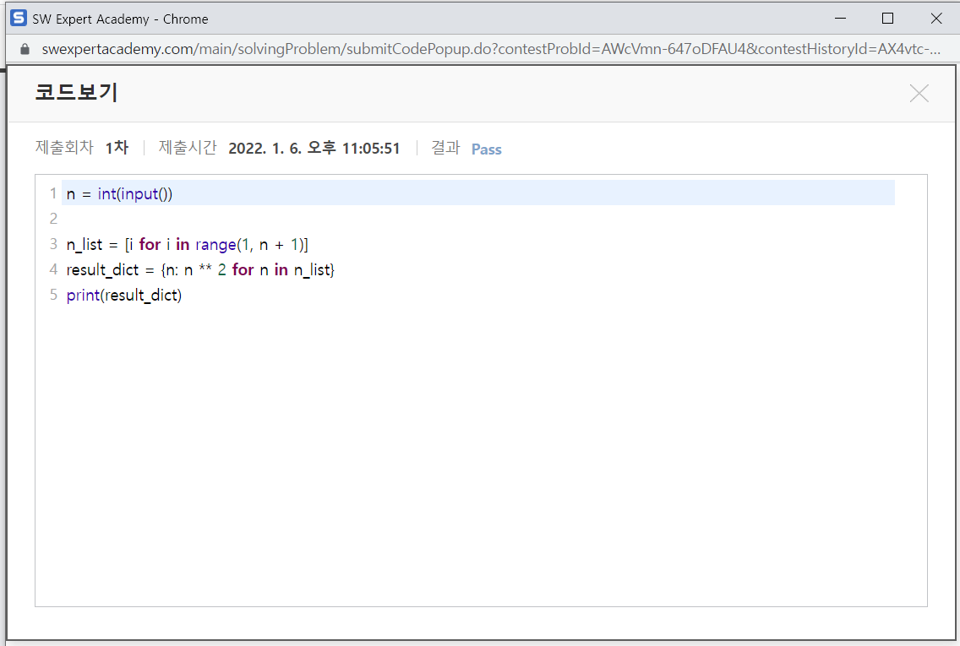Minimize the Chrome window
The image size is (960, 646).
click(x=841, y=19)
